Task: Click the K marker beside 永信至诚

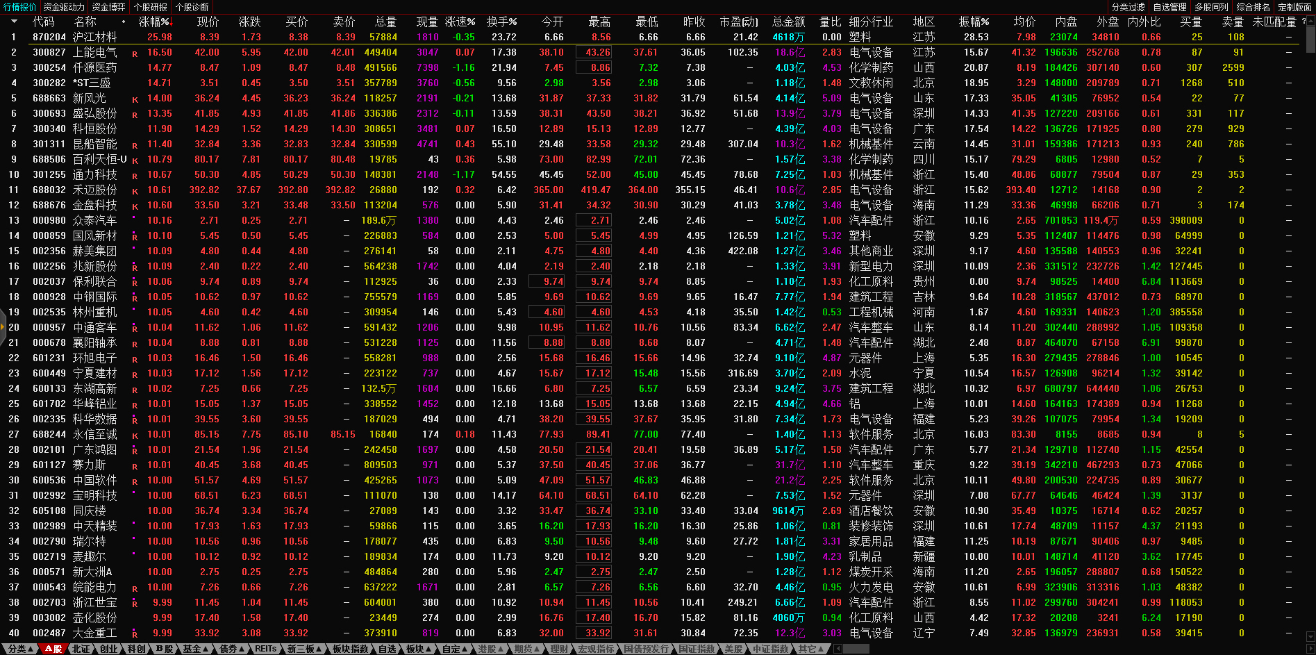Action: (135, 436)
